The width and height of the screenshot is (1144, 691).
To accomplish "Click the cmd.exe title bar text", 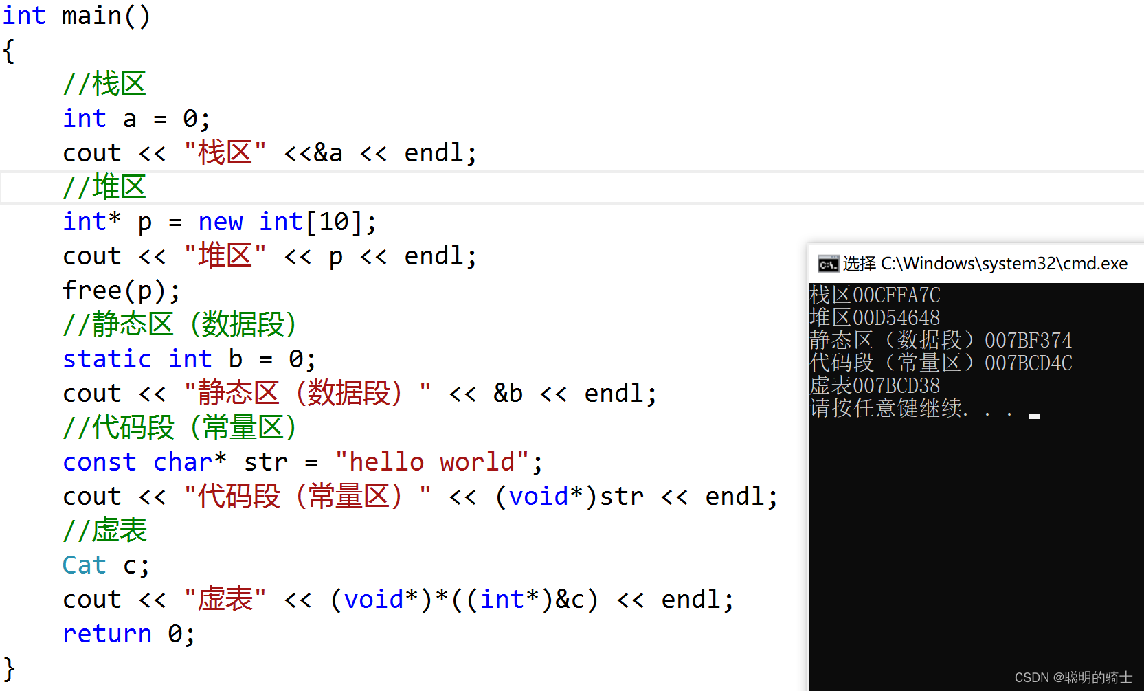I will (985, 264).
